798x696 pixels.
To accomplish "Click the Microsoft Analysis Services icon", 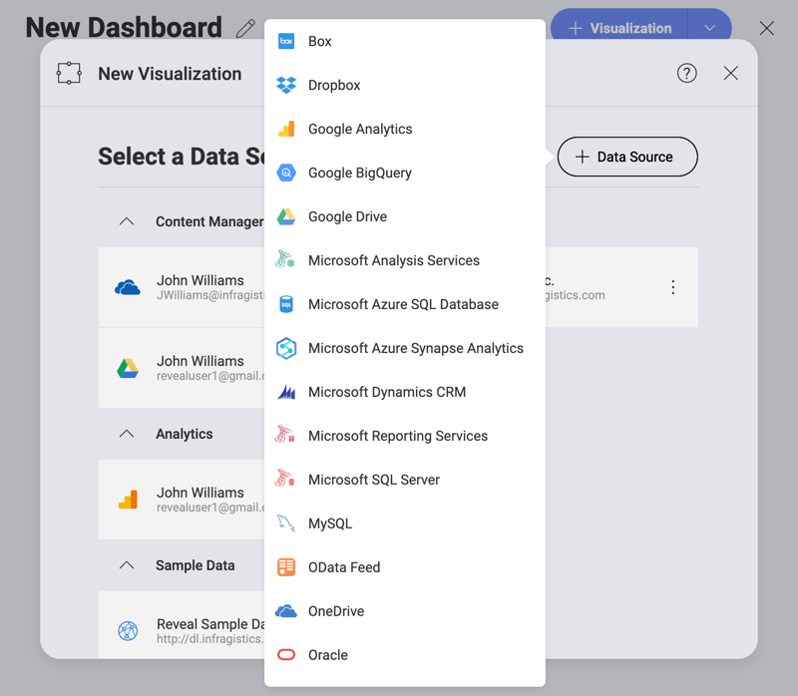I will (285, 259).
